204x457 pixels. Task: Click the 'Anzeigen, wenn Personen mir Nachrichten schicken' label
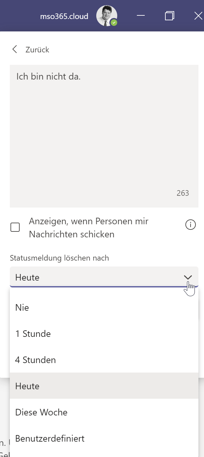88,228
